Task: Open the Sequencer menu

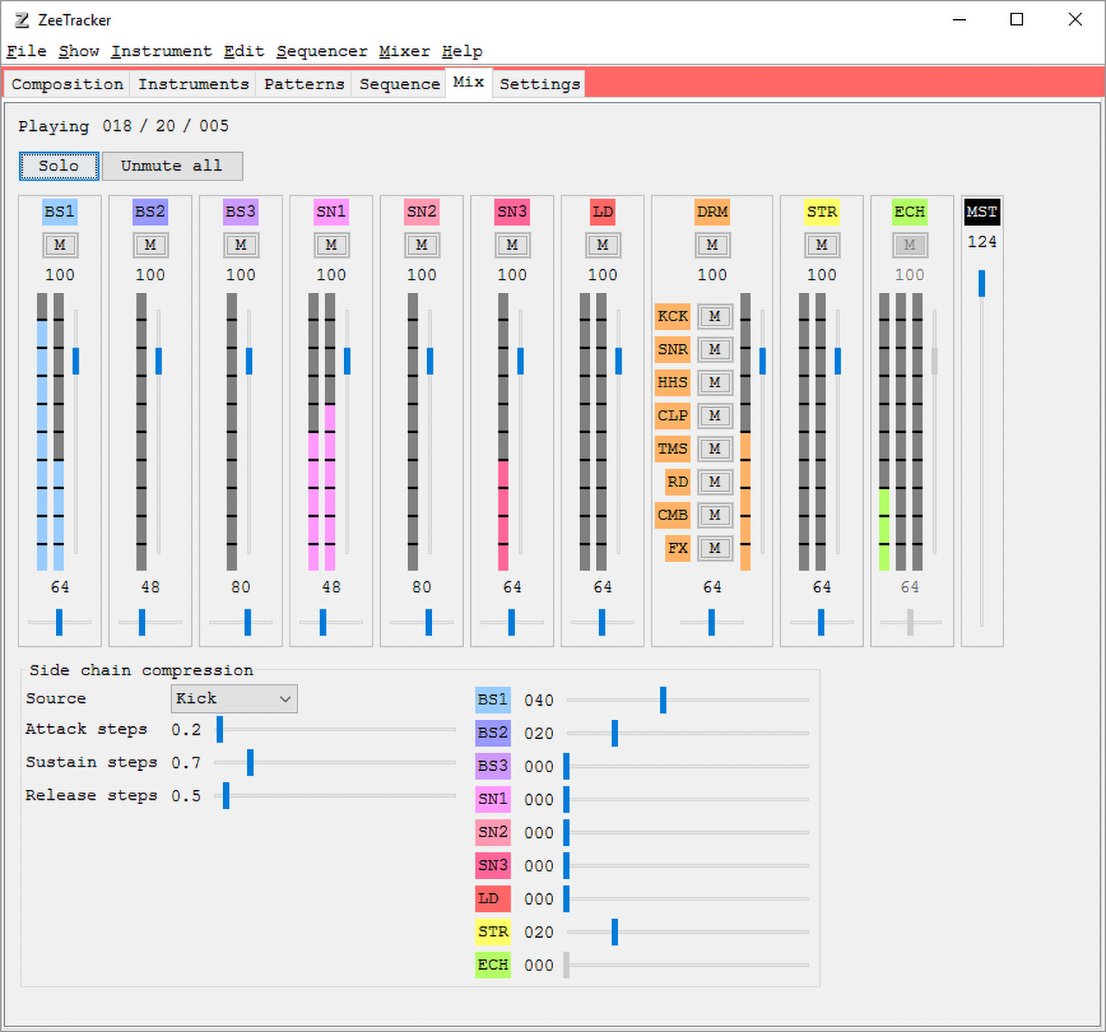Action: [321, 52]
